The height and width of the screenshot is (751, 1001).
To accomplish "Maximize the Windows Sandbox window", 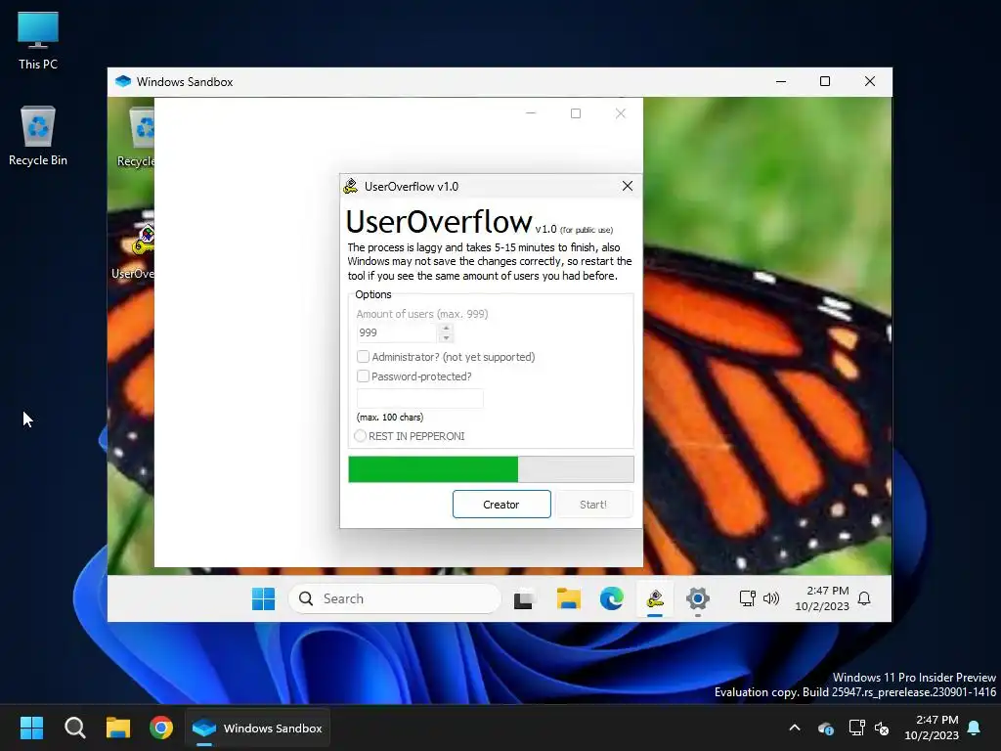I will coord(825,82).
